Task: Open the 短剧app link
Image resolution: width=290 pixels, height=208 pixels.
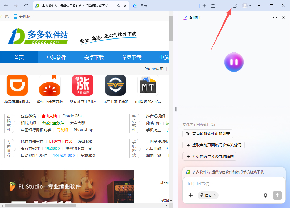Action: click(53, 148)
